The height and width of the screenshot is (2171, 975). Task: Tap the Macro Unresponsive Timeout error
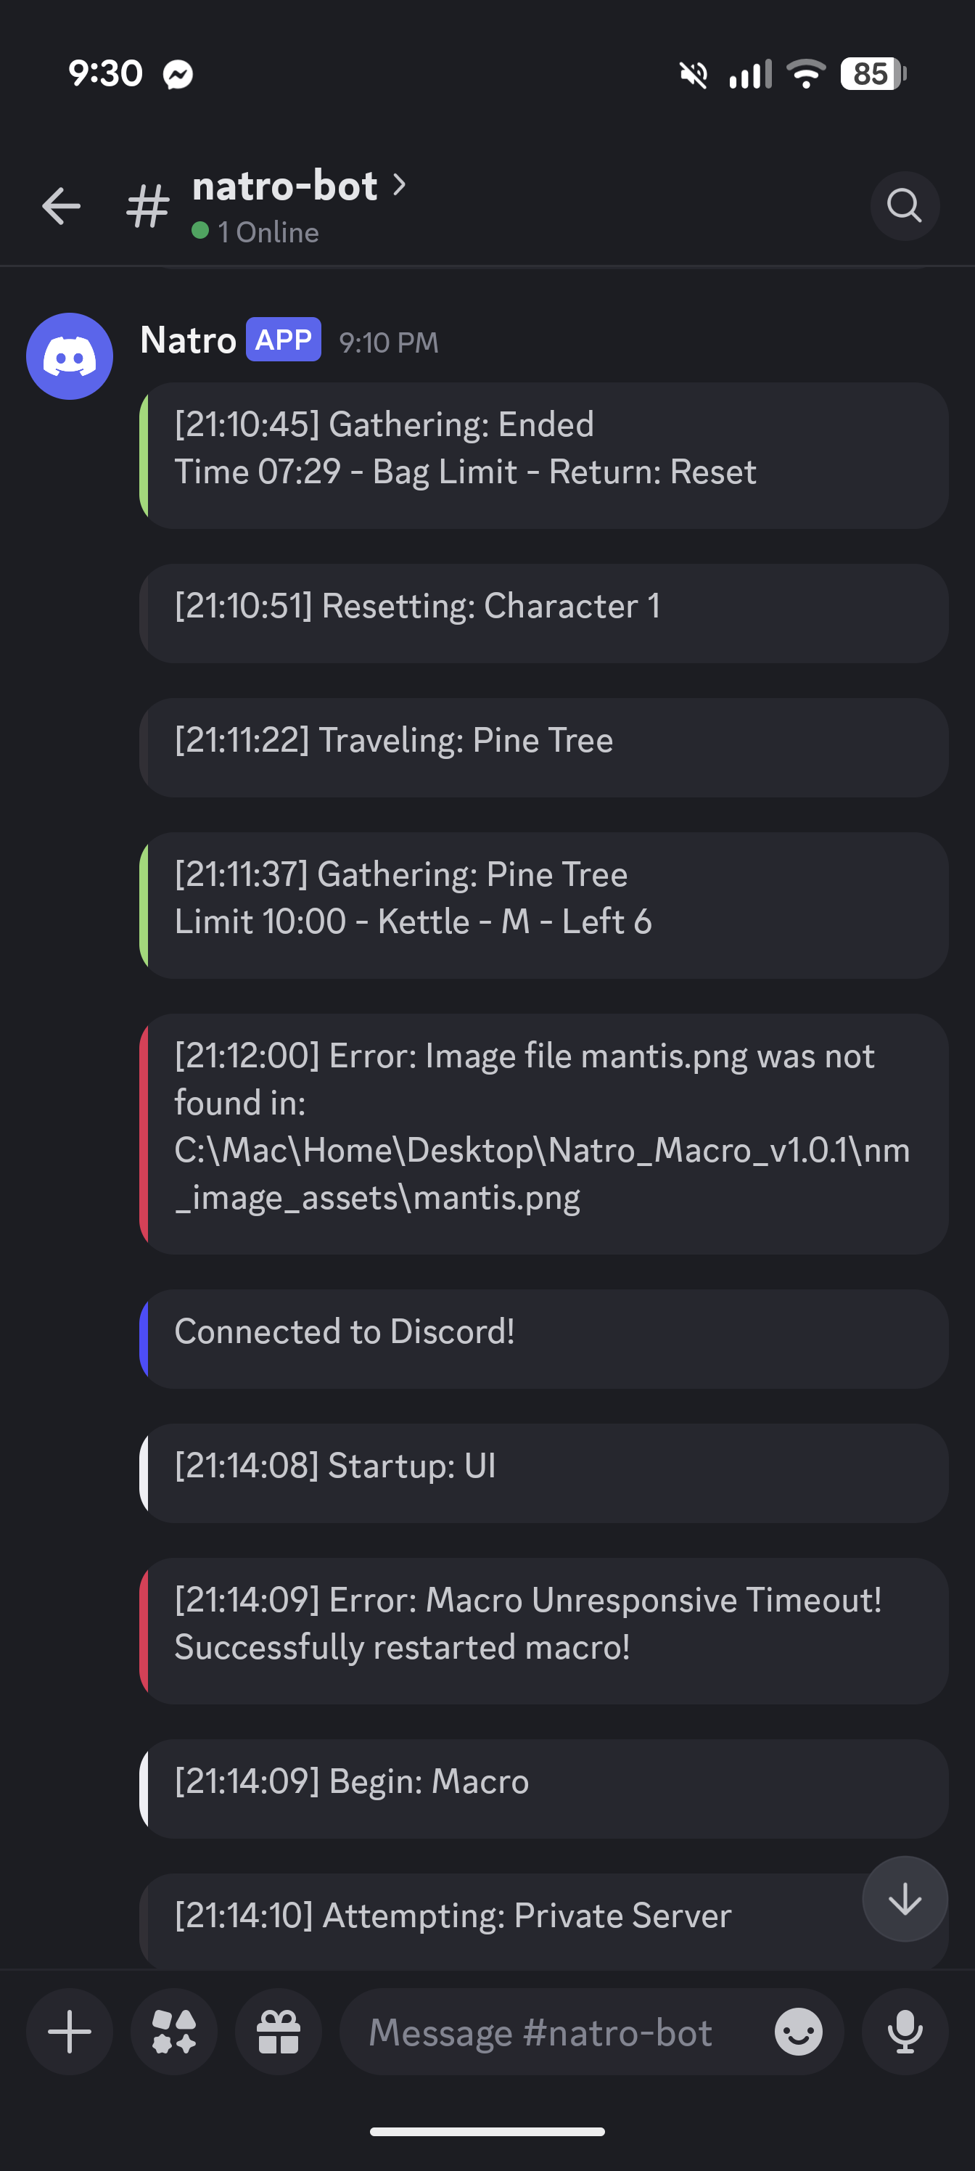pos(543,1622)
